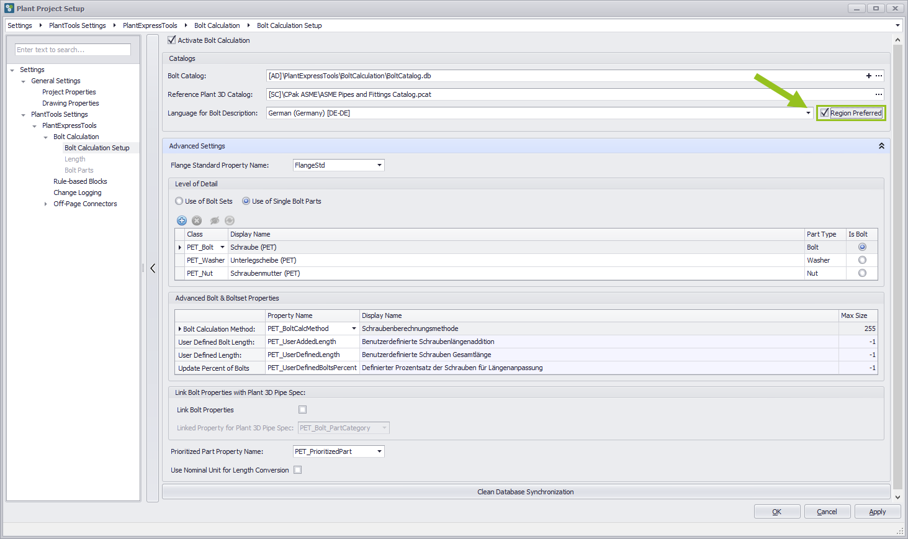This screenshot has height=539, width=908.
Task: Click the Schraube (PET) display name cell
Action: pos(516,247)
